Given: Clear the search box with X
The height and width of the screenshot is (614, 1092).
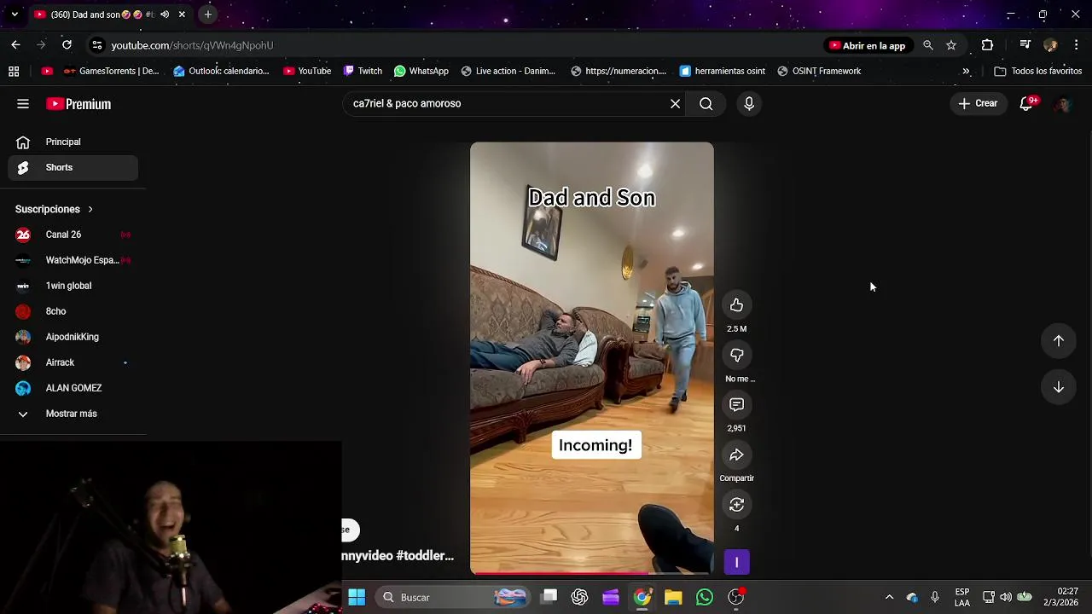Looking at the screenshot, I should pos(675,104).
